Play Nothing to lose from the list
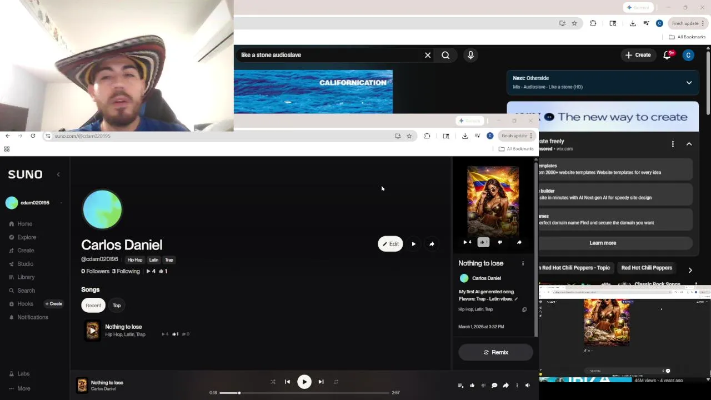This screenshot has height=400, width=711. coord(92,331)
